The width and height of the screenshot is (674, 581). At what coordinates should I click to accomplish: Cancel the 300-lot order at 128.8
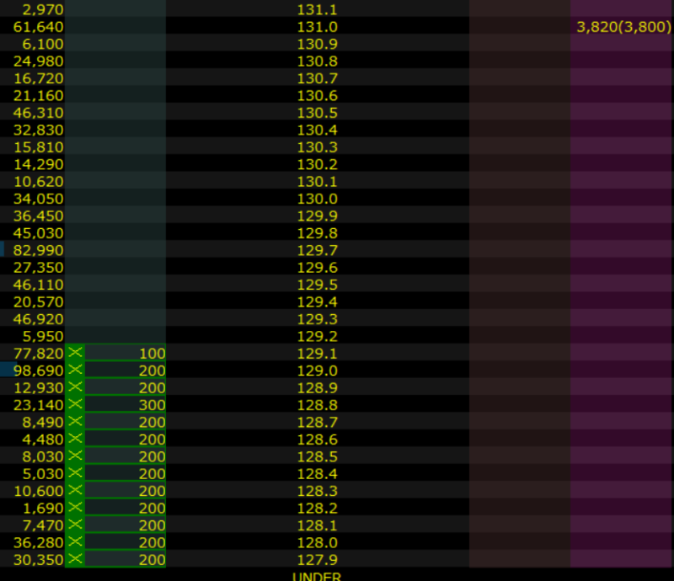click(76, 405)
